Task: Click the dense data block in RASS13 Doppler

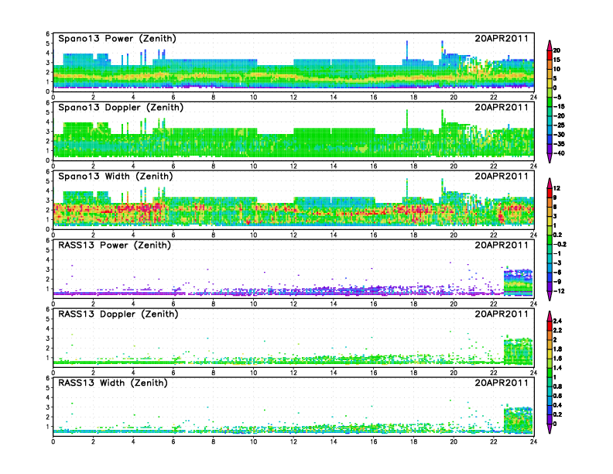Action: coord(518,351)
